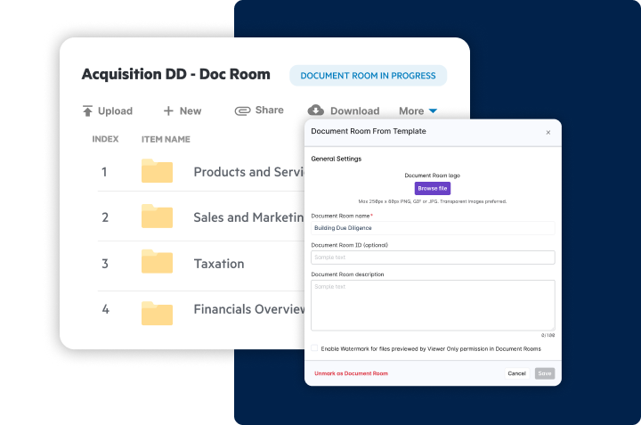This screenshot has height=425, width=641.
Task: Click index number 2 in the list
Action: coord(105,217)
